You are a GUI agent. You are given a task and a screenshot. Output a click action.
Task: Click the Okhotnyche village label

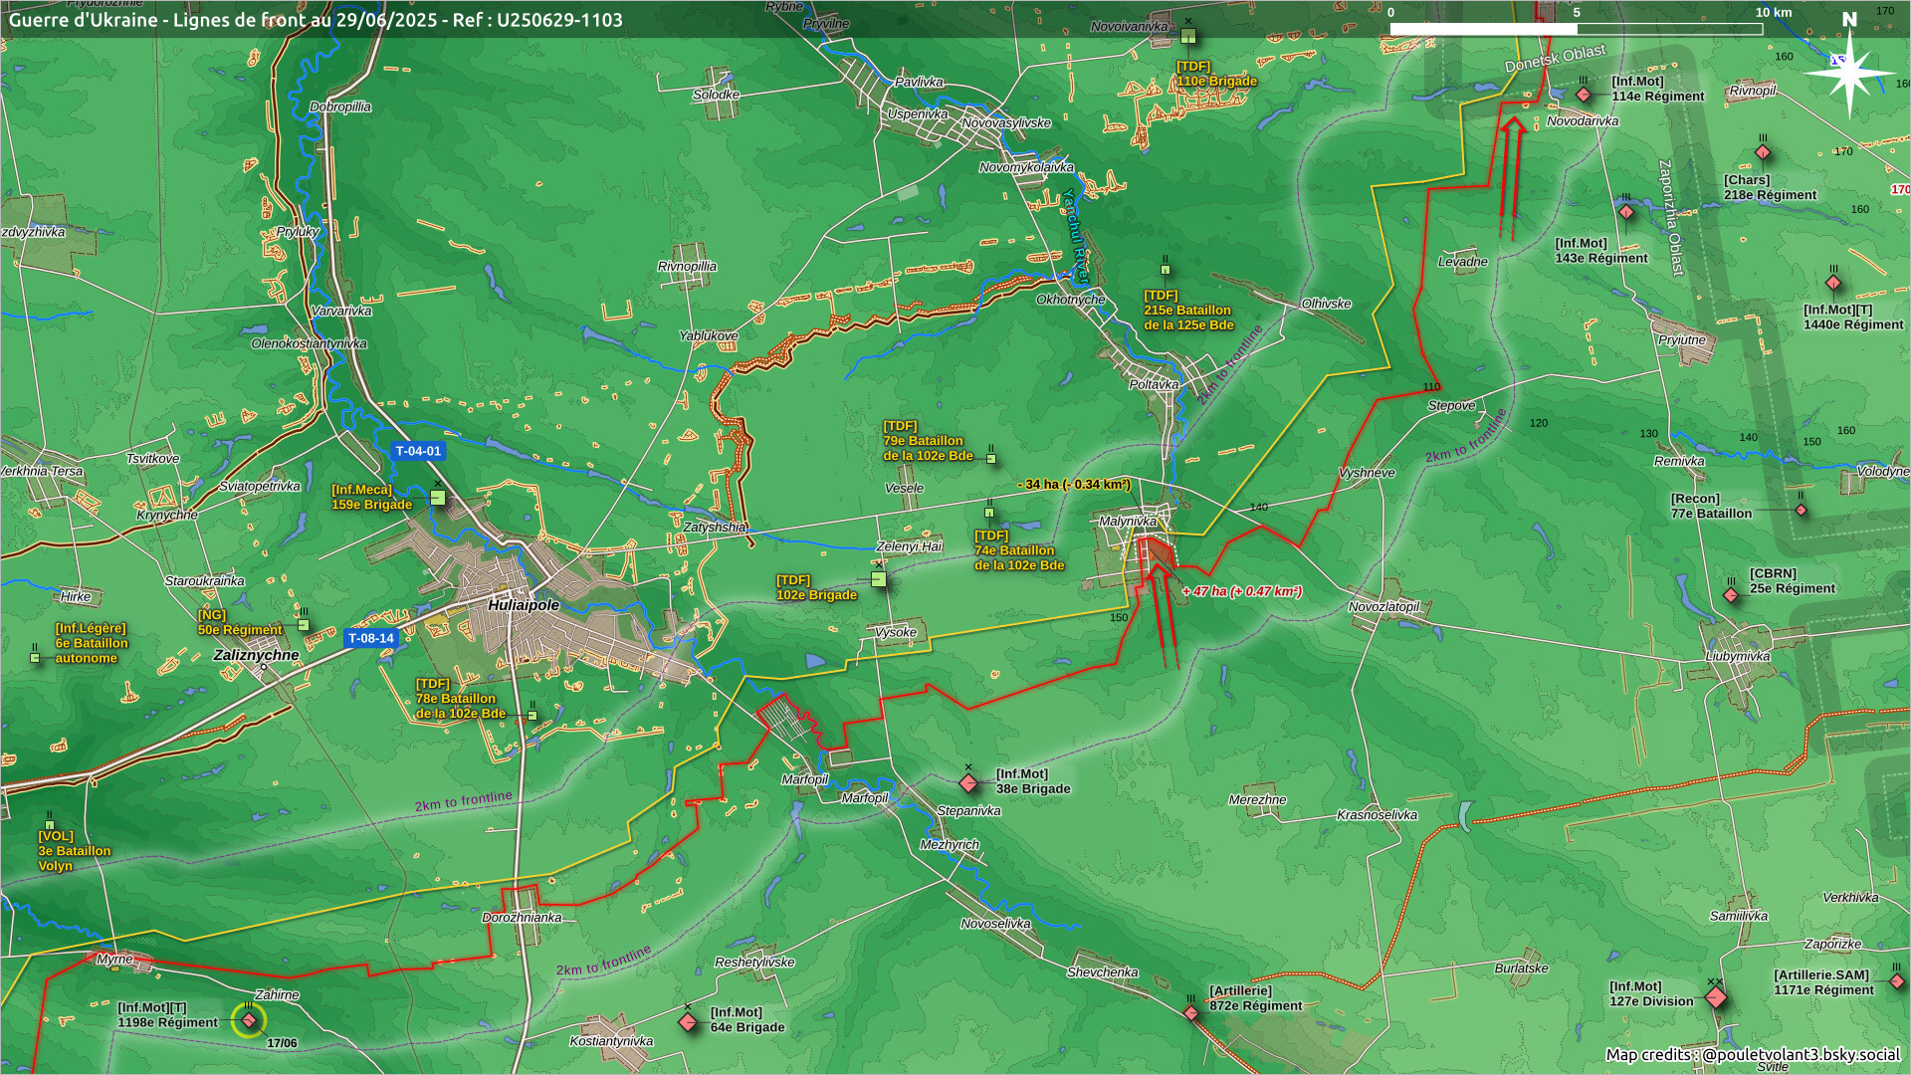coord(1070,299)
